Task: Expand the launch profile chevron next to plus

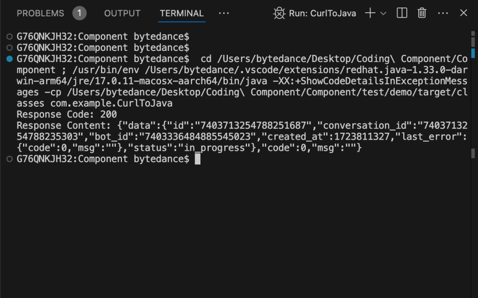Action: 383,13
